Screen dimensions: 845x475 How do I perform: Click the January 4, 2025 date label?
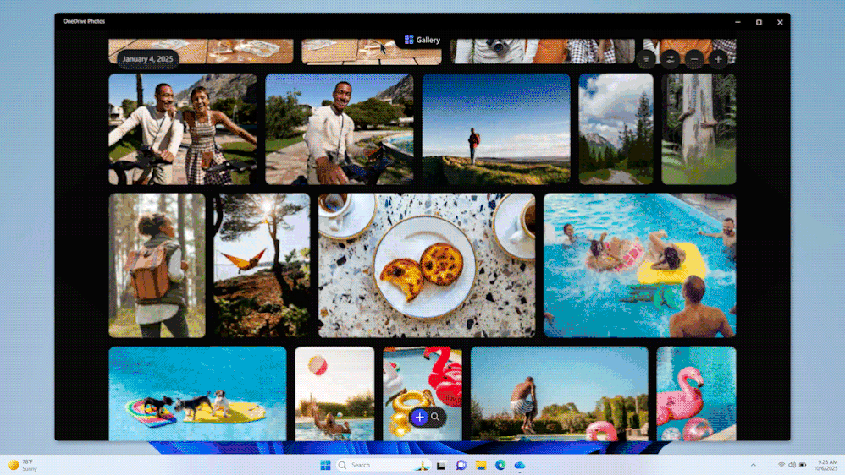point(147,59)
